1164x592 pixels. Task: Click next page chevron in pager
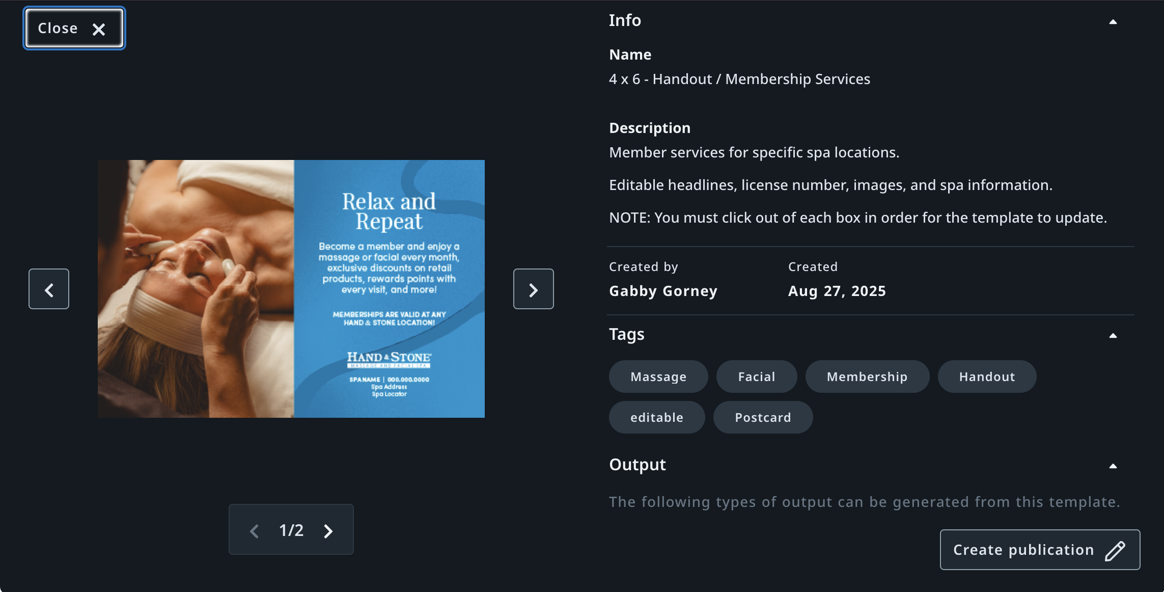(328, 531)
